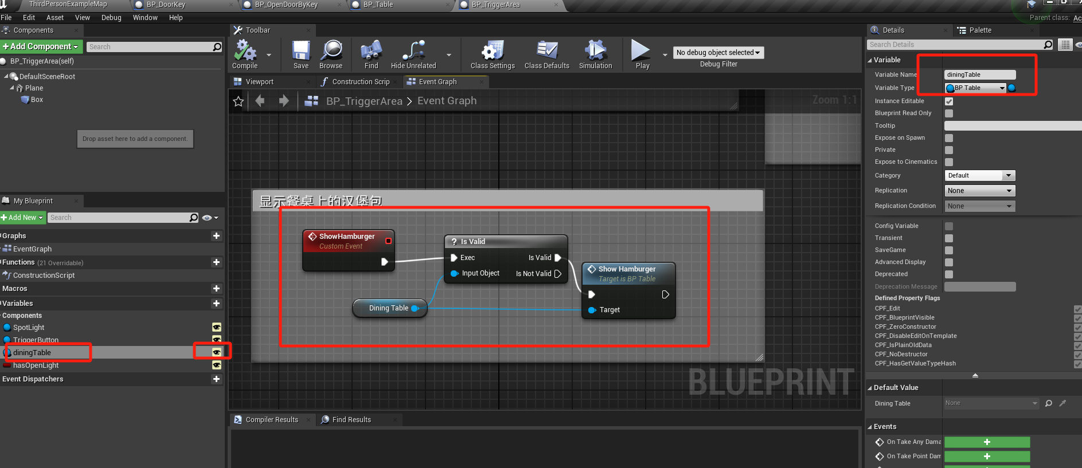
Task: Toggle the Instance Editable checkbox
Action: 949,101
